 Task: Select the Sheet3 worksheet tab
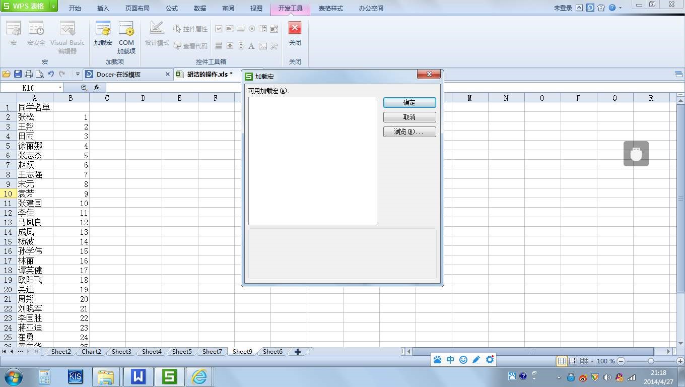[121, 352]
